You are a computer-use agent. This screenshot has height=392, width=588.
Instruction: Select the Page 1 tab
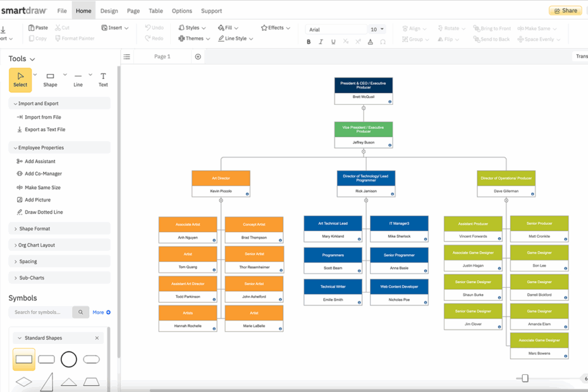[x=162, y=57]
